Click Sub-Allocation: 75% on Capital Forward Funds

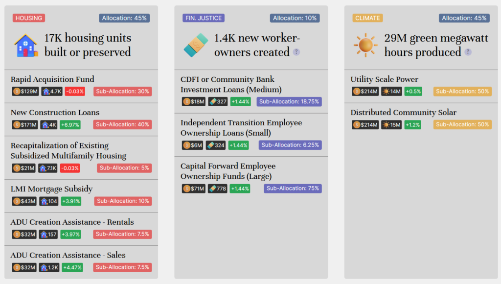click(293, 189)
